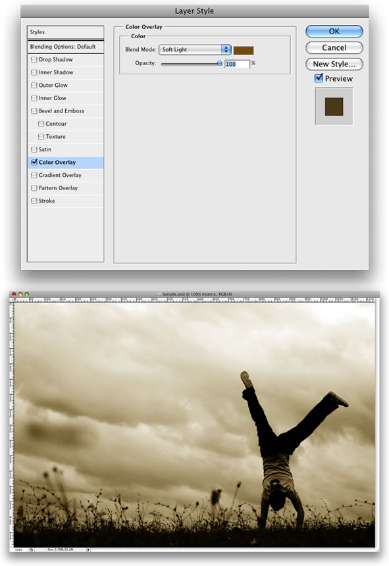Select Blending Options: Default entry
The width and height of the screenshot is (389, 566).
[x=65, y=47]
